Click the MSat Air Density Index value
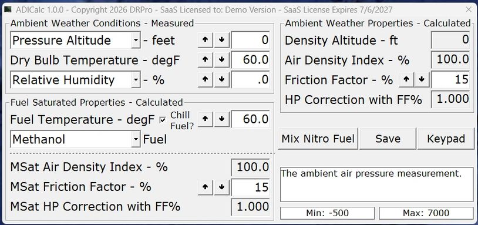 (250, 167)
